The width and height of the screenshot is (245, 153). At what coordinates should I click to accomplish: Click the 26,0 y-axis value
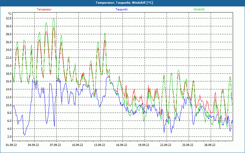pos(9,42)
